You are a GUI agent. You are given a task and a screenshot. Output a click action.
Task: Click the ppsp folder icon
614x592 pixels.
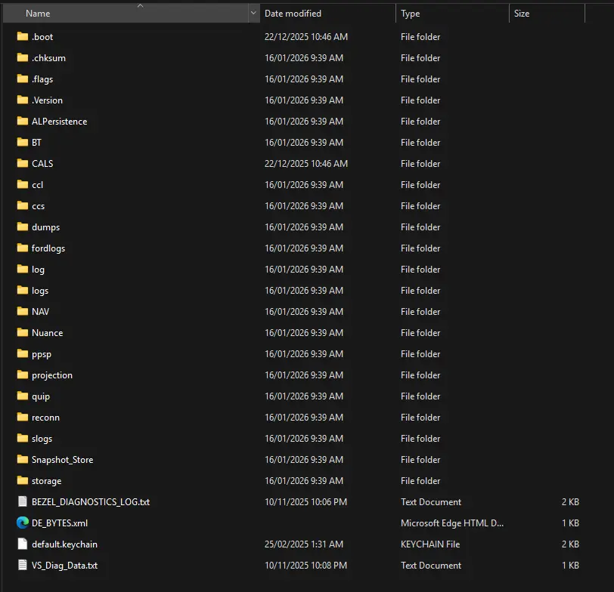[x=23, y=353]
